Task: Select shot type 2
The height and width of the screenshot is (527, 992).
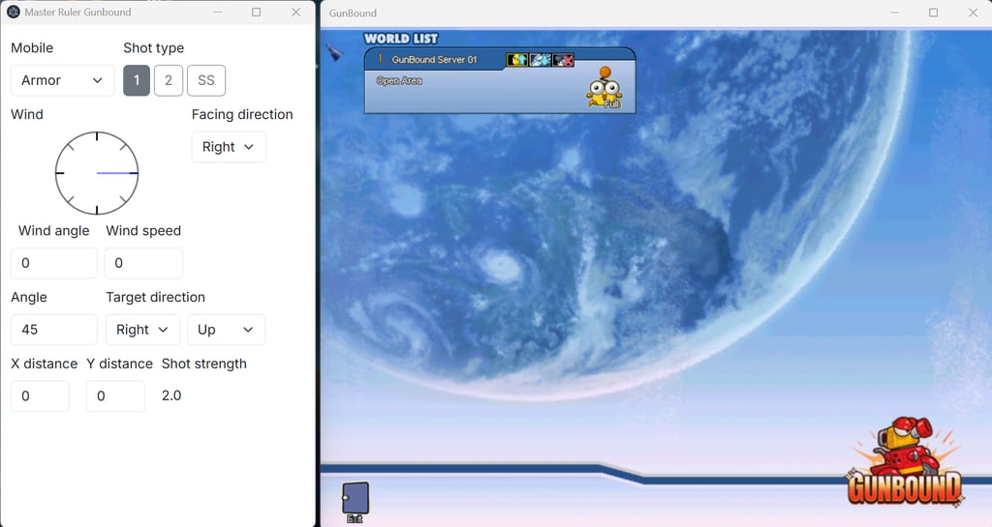Action: (169, 80)
